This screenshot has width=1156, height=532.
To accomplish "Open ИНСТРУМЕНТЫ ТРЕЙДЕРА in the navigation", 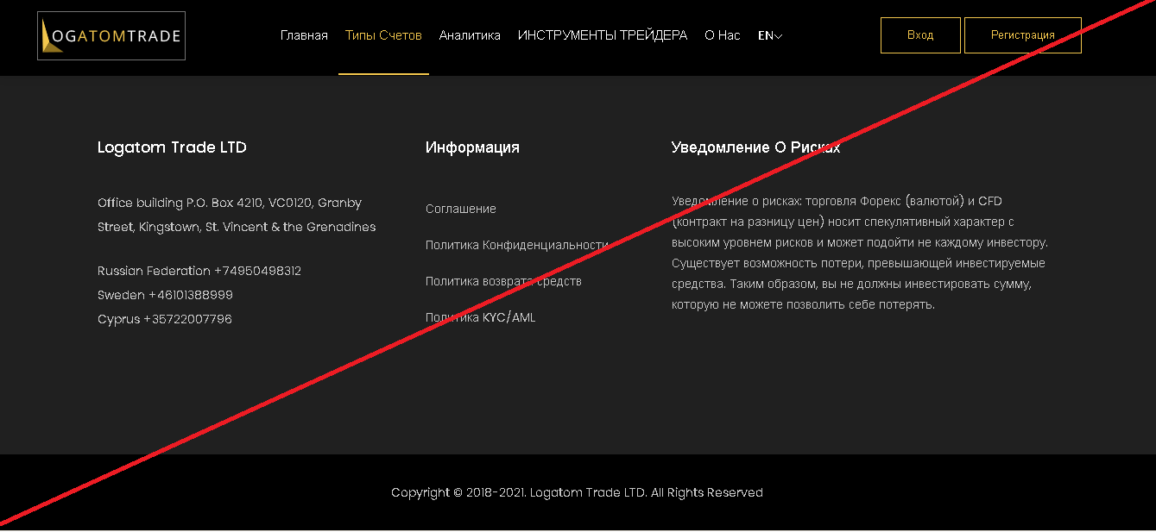I will (603, 36).
